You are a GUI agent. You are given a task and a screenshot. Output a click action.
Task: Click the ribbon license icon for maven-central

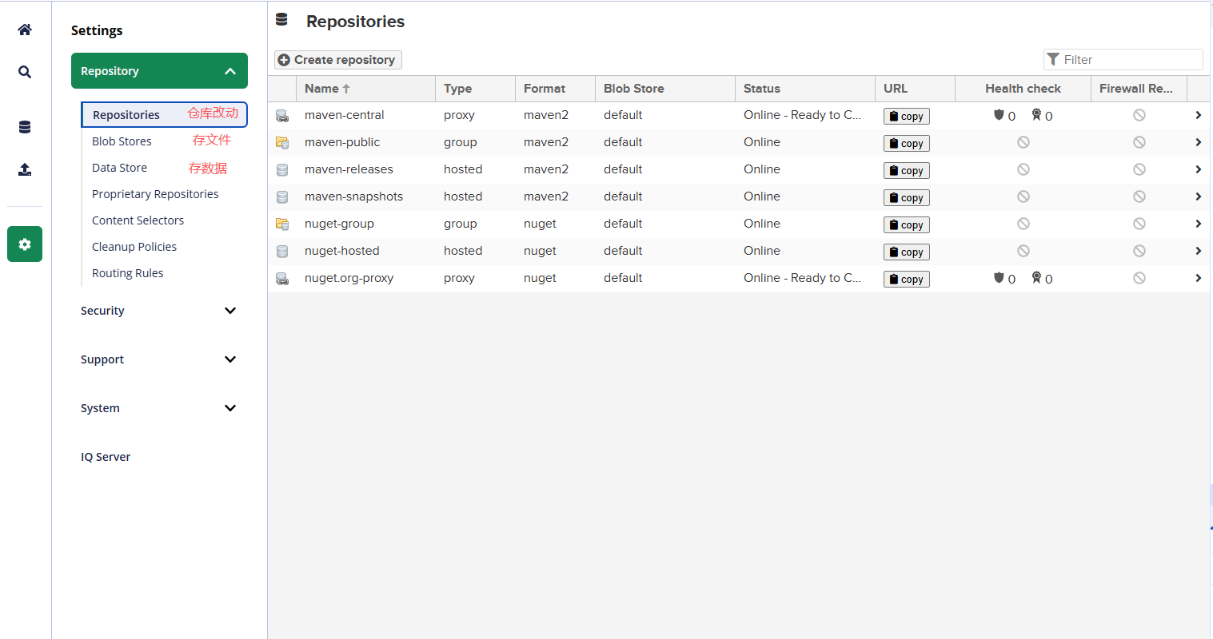click(1036, 115)
